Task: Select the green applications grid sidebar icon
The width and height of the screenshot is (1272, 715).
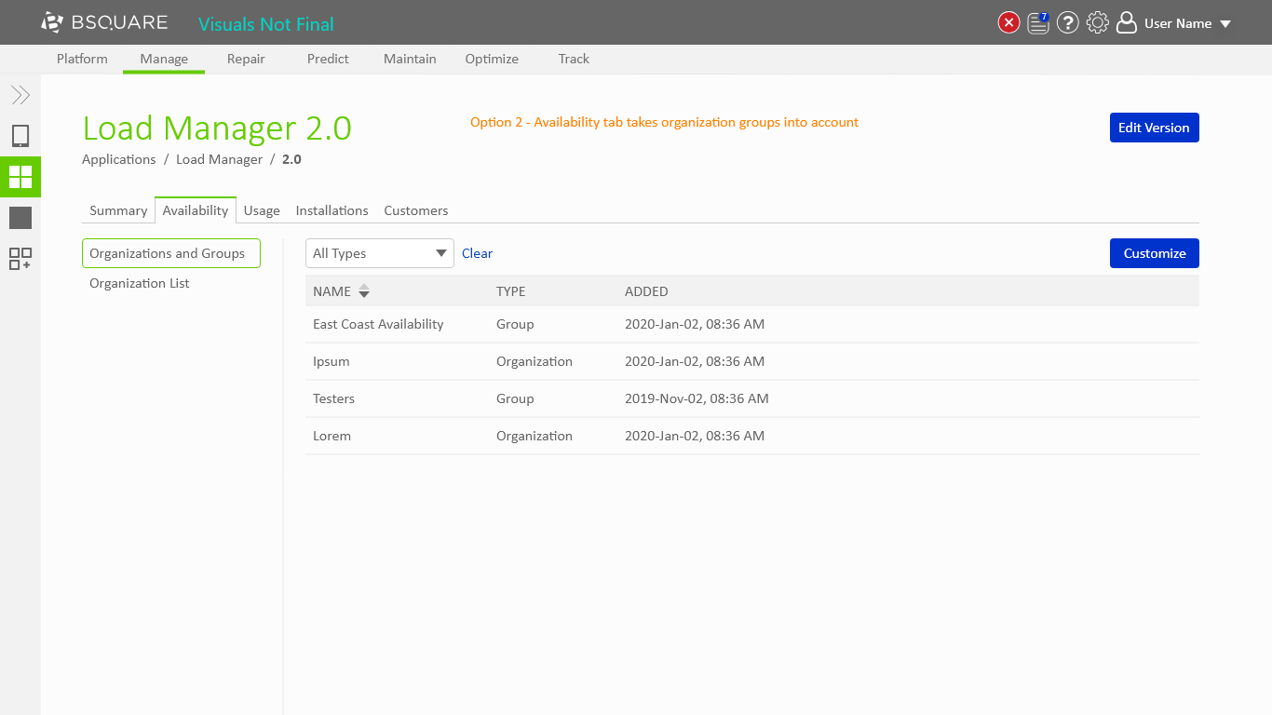Action: (x=20, y=177)
